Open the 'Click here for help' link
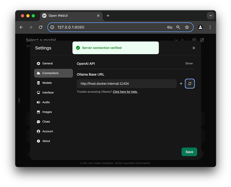 125,92
